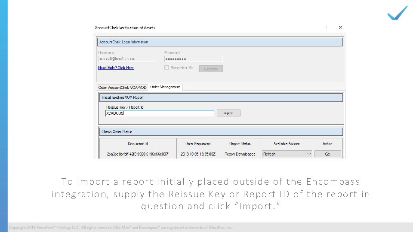
Task: Click the Available Actions column header
Action: [x=287, y=143]
